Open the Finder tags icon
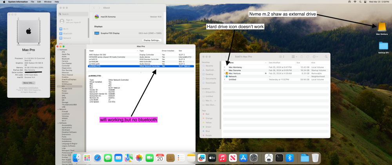Screen dimensions: 392x165 pyautogui.click(x=308, y=57)
